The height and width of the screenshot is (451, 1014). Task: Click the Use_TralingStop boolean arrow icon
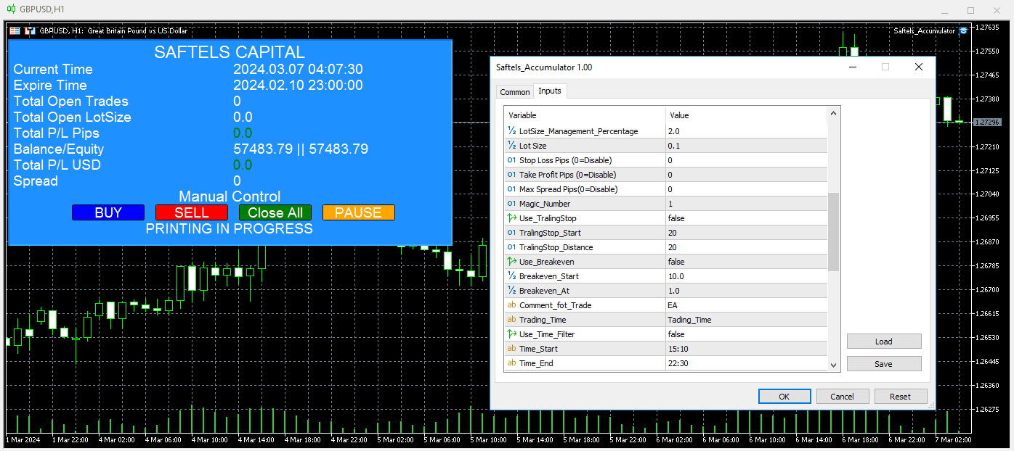tap(511, 218)
